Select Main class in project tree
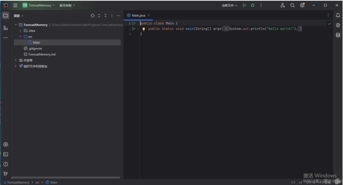 (67, 43)
